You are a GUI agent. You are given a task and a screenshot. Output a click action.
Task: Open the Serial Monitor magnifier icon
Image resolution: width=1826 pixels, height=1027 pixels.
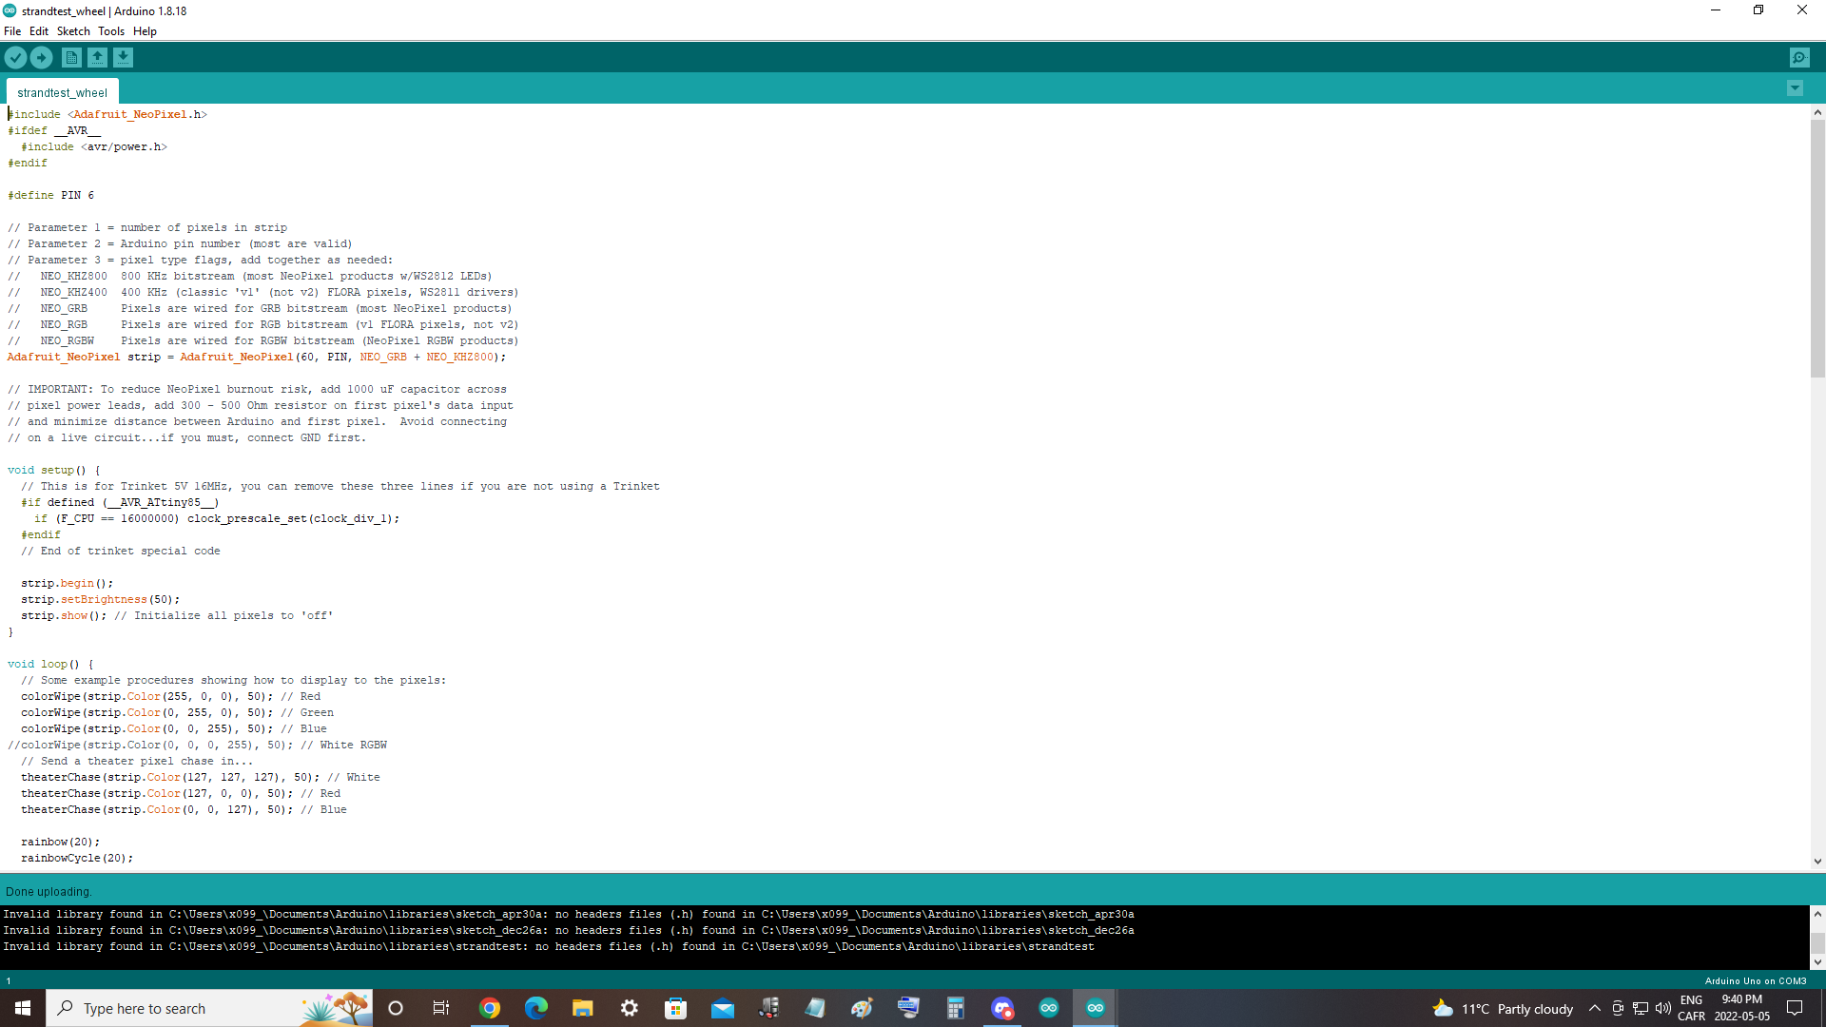[1800, 57]
